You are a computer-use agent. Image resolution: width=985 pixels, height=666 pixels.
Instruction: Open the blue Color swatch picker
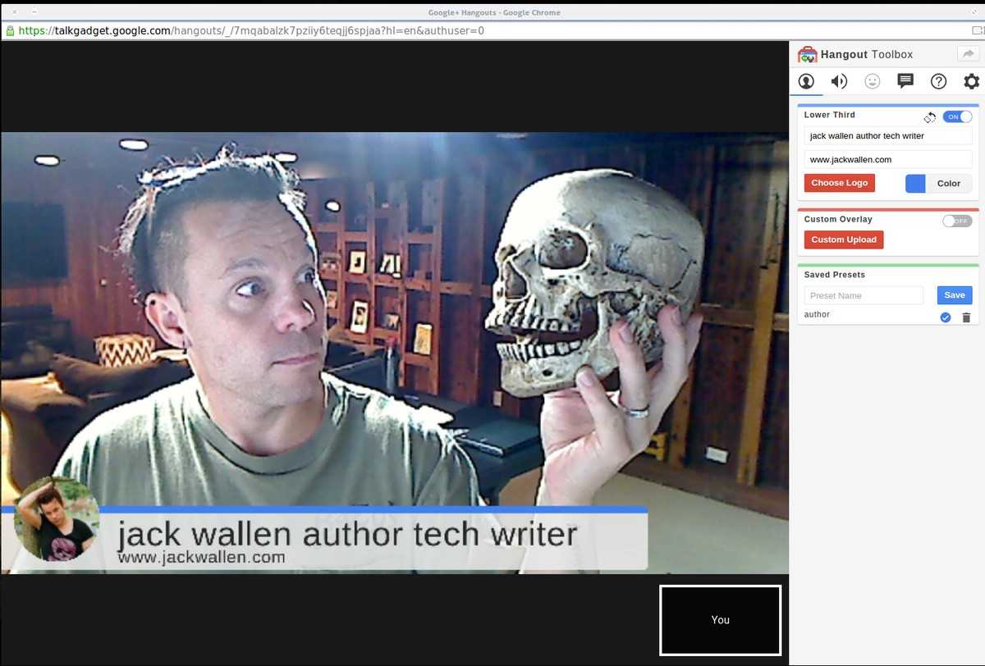915,184
